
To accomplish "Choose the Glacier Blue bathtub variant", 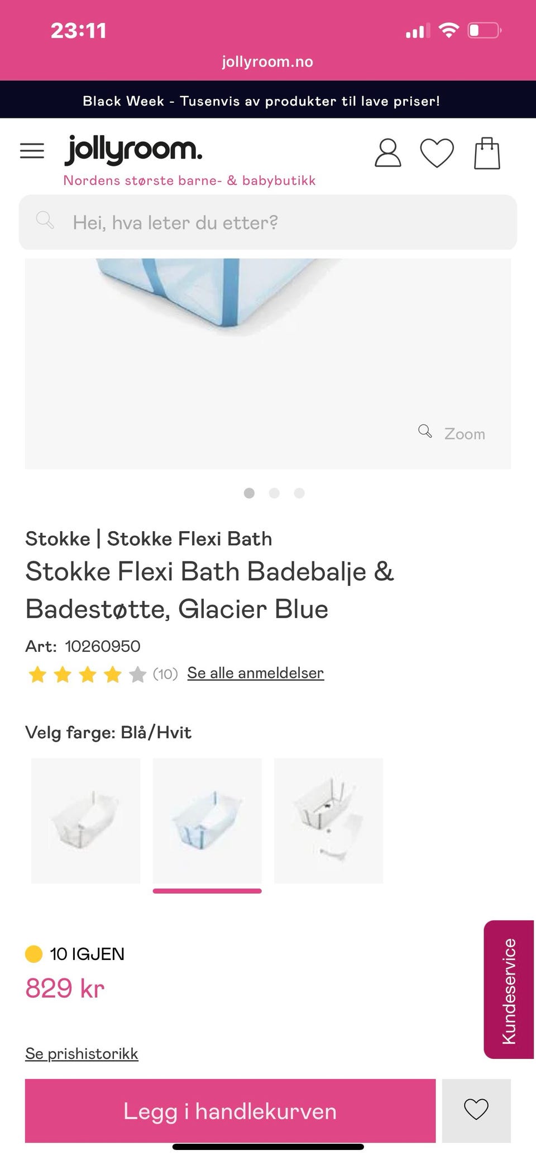I will (x=207, y=820).
